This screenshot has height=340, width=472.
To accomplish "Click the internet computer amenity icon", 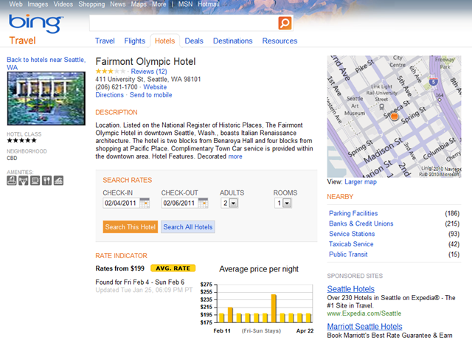I will click(35, 181).
